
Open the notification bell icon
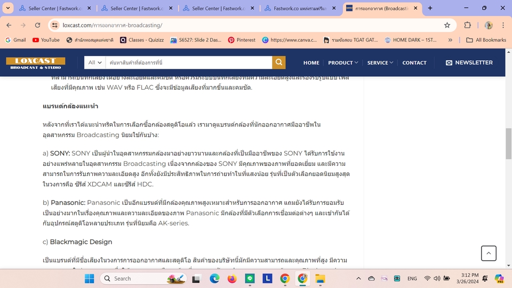click(x=485, y=278)
